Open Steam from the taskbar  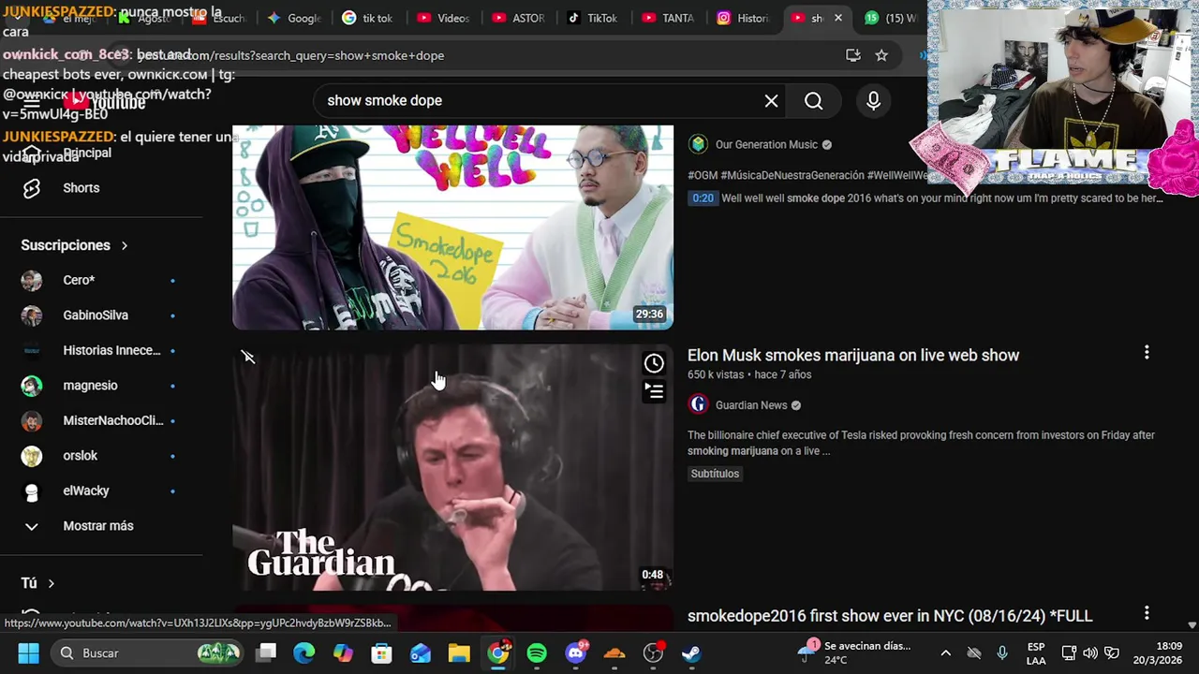coord(691,652)
